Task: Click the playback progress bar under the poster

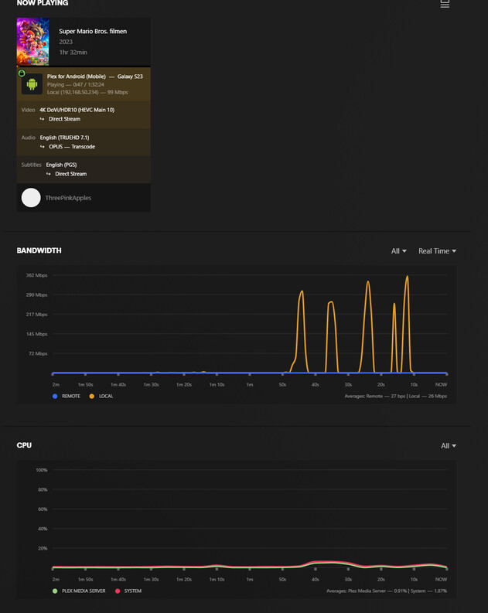Action: tap(84, 66)
